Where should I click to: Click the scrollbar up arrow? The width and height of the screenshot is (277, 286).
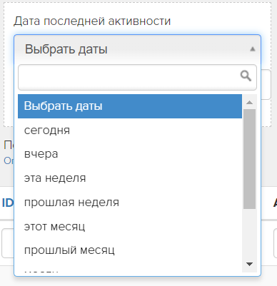coord(249,103)
